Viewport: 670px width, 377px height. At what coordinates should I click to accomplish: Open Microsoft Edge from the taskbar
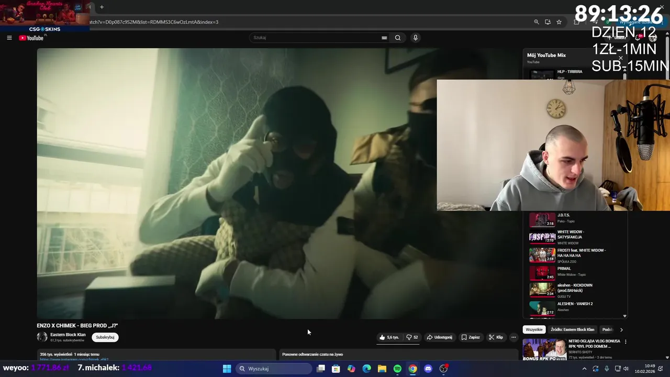click(x=367, y=369)
